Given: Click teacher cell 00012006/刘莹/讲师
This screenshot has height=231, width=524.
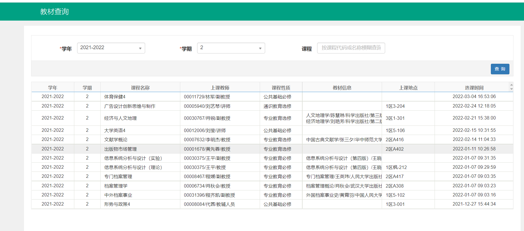Looking at the screenshot, I should (x=205, y=130).
